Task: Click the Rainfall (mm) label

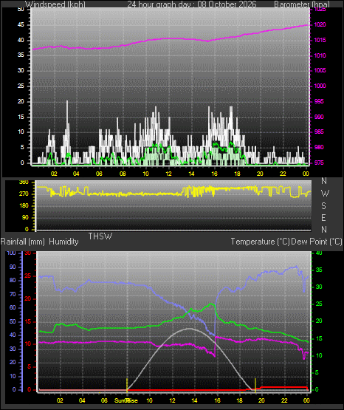Action: [23, 242]
